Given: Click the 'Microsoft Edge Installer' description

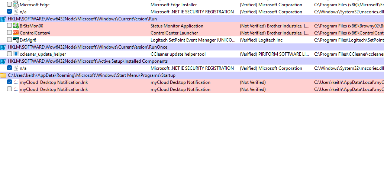Looking at the screenshot, I should pos(174,5).
